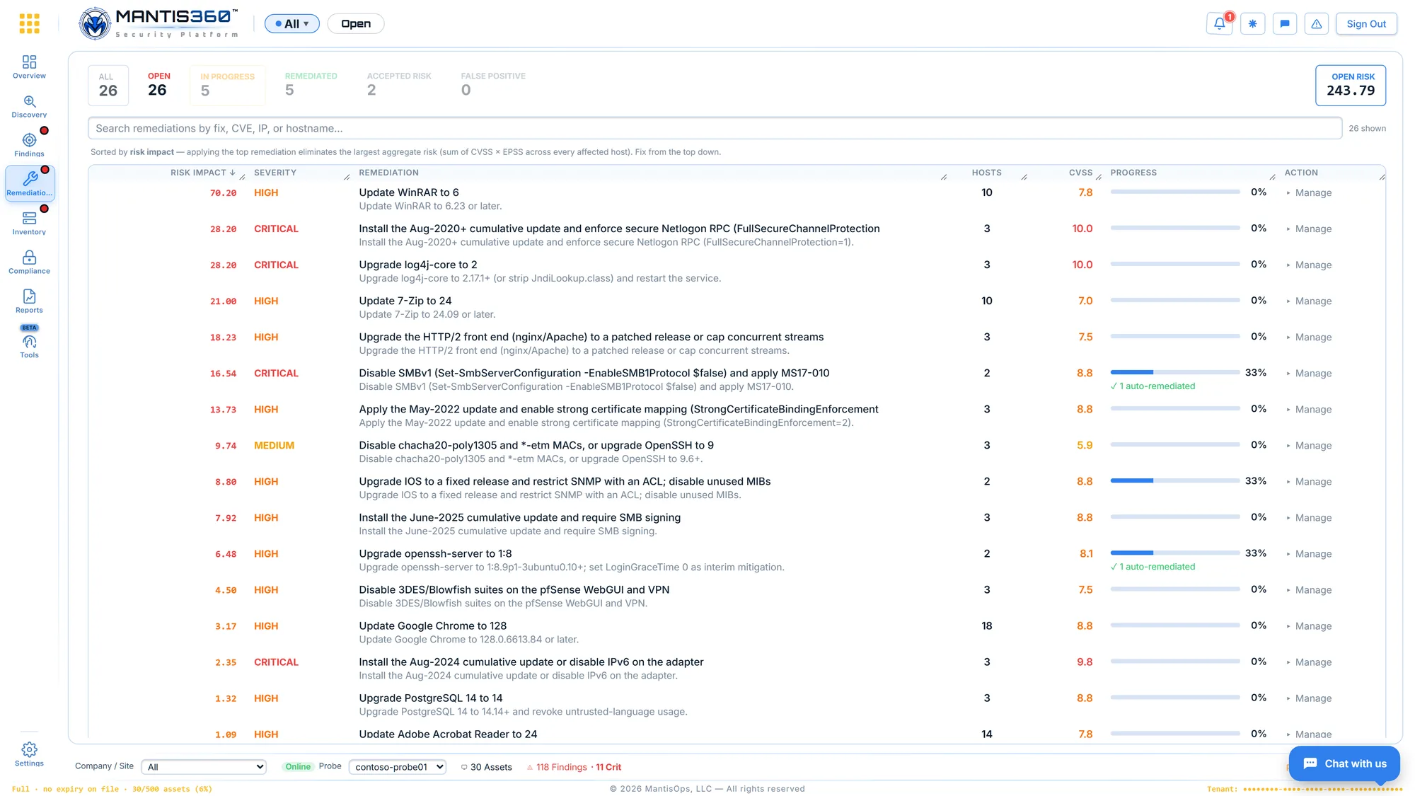Select the ALL 26 tab
The width and height of the screenshot is (1415, 796).
[108, 85]
